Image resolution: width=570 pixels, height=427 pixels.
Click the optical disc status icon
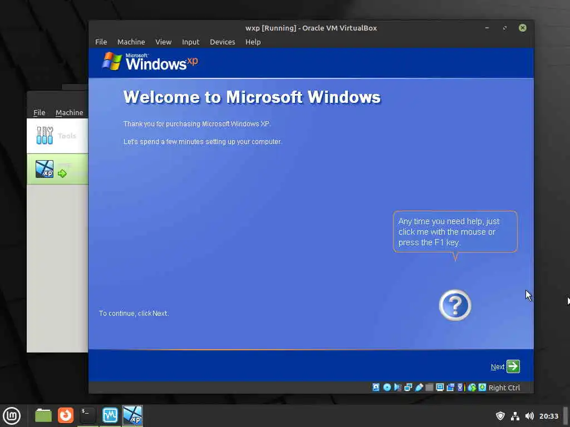387,388
